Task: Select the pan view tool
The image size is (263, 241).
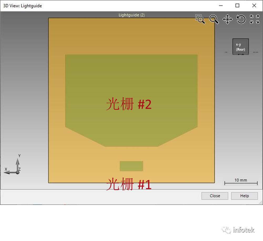Action: 228,19
